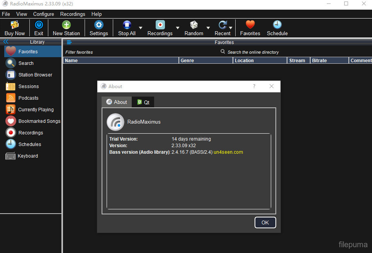Open Station Browser from Library panel

35,75
